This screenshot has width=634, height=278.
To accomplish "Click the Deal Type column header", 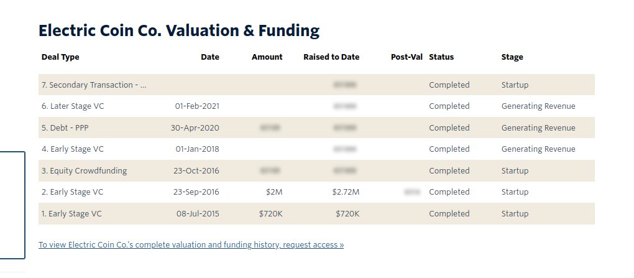I will point(60,57).
